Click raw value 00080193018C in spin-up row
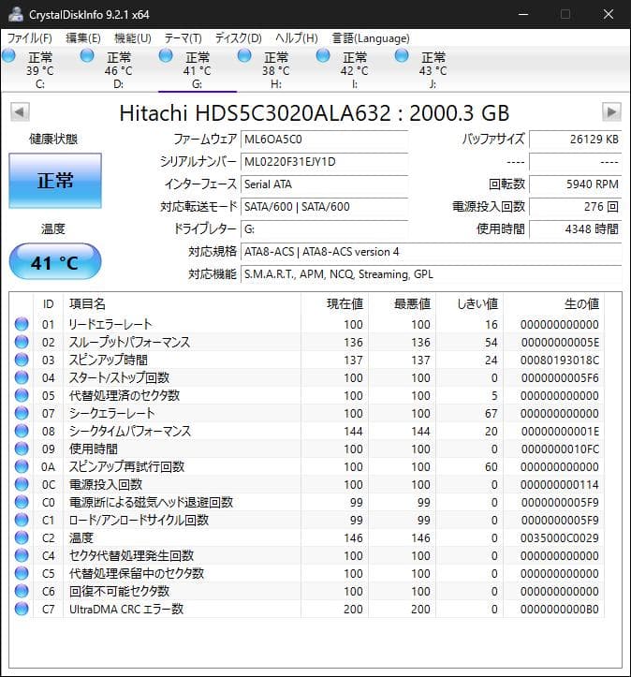Viewport: 631px width, 677px height. coord(559,361)
